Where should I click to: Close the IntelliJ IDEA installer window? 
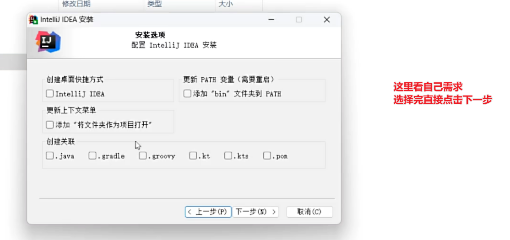[x=327, y=20]
